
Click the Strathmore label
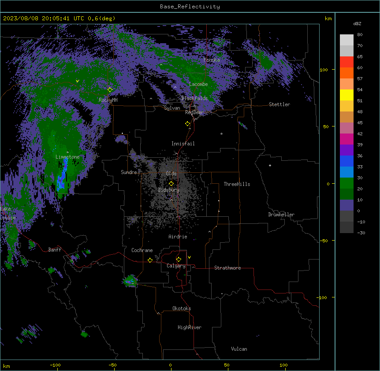(x=227, y=268)
